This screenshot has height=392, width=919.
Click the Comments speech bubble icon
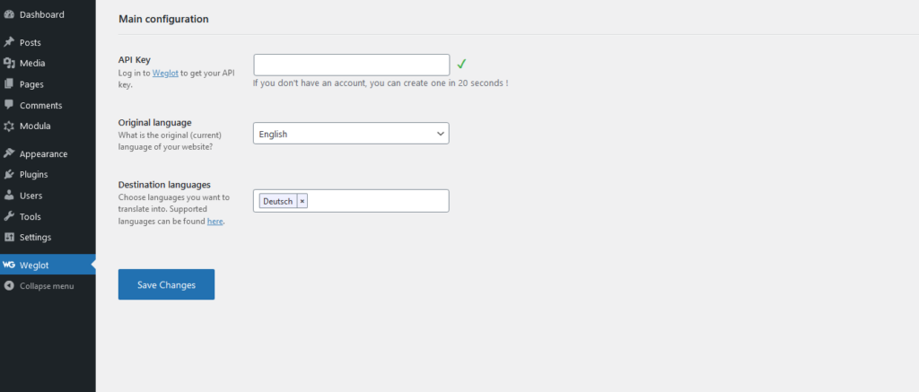point(9,105)
